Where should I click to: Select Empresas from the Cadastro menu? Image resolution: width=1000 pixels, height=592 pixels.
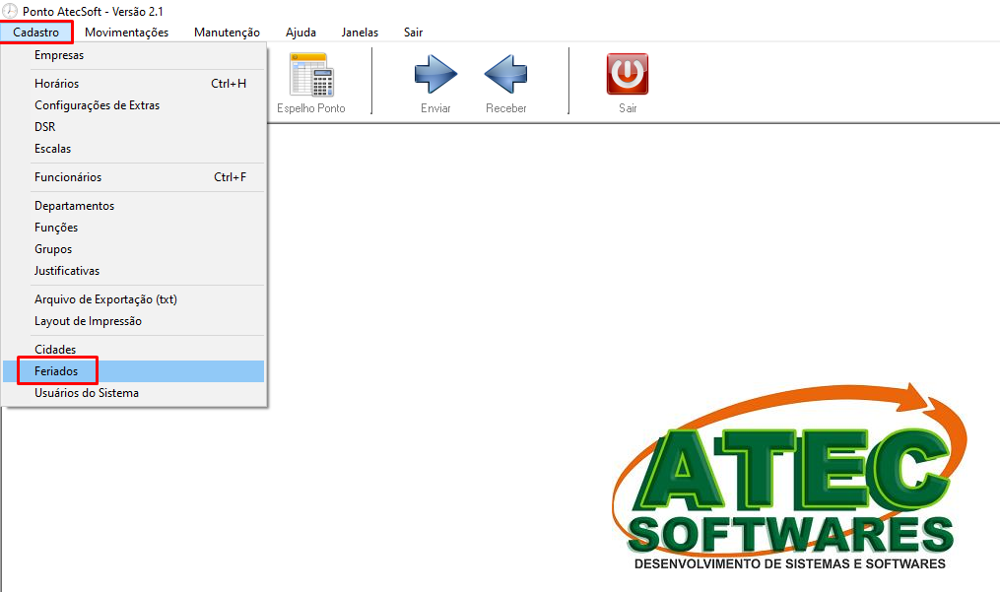[133, 55]
